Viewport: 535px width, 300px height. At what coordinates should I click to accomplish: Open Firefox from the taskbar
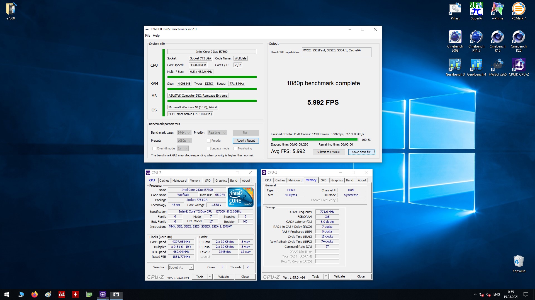tap(35, 294)
